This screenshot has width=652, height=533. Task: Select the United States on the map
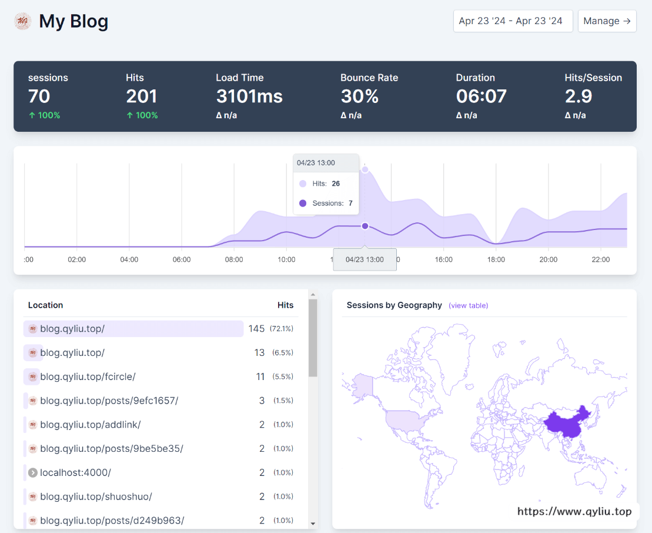click(x=404, y=420)
